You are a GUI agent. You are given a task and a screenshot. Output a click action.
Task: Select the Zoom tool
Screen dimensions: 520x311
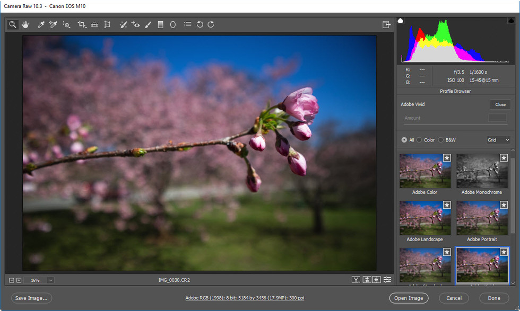coord(12,24)
